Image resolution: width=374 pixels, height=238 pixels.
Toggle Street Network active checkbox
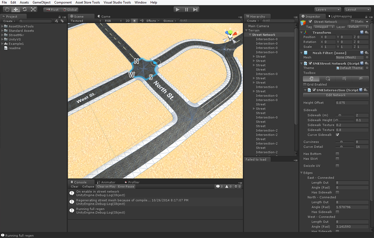(310, 21)
